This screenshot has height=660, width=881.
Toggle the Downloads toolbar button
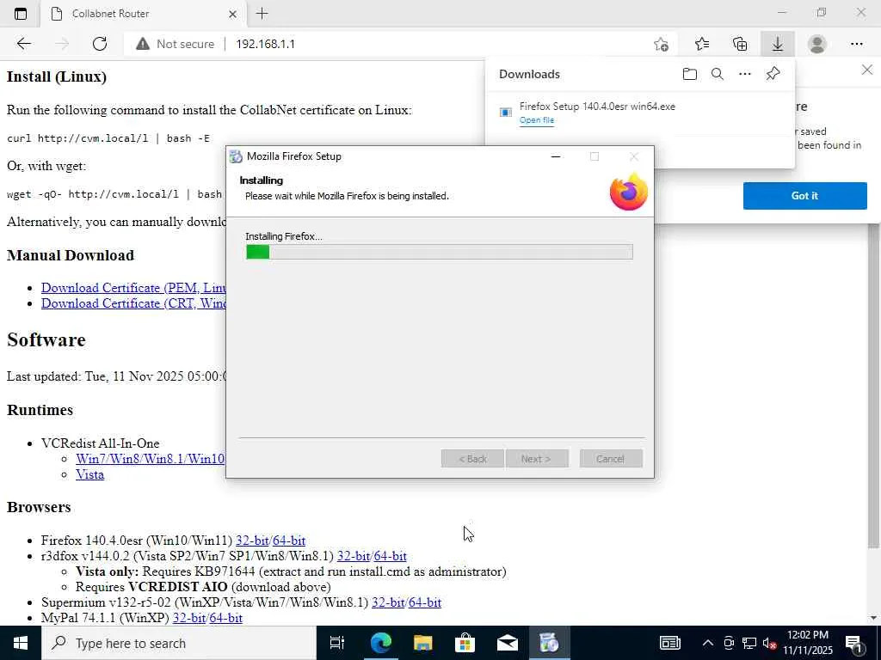click(x=778, y=44)
